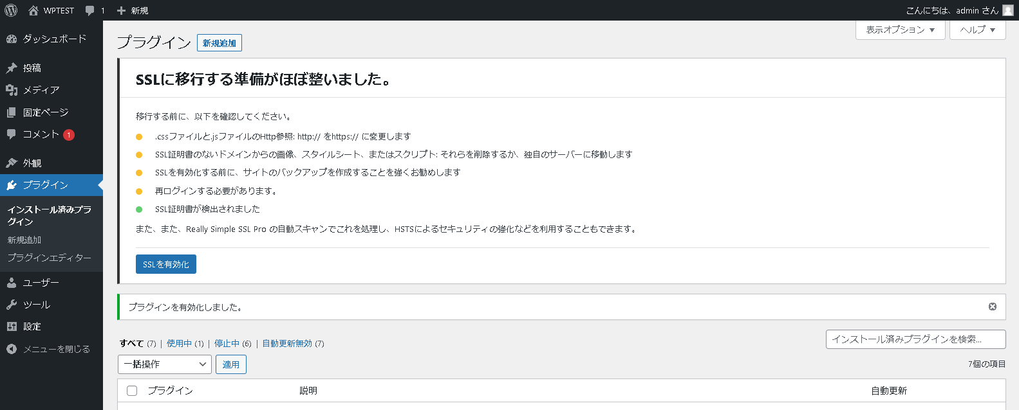Click the Auto-update column header
The width and height of the screenshot is (1019, 410).
point(889,391)
